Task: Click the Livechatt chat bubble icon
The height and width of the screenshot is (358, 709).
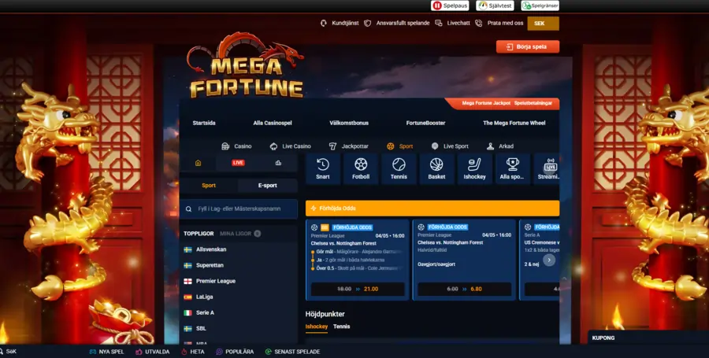Action: [x=438, y=23]
